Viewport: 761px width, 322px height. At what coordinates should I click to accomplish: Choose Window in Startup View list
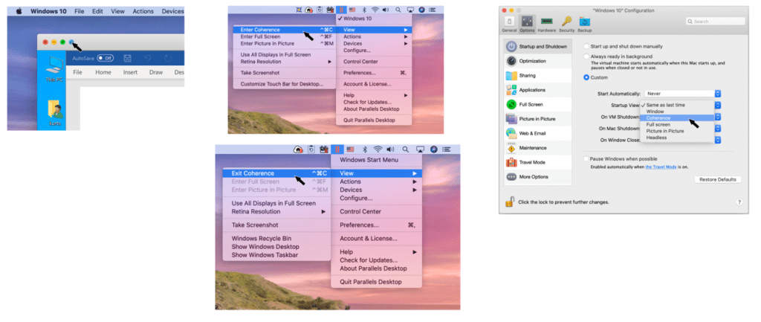pyautogui.click(x=677, y=112)
